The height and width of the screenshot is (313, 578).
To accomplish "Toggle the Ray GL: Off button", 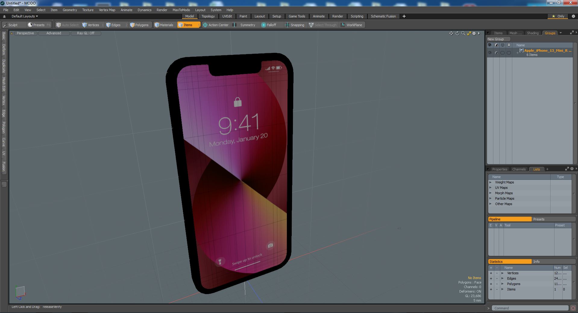I will coord(86,33).
